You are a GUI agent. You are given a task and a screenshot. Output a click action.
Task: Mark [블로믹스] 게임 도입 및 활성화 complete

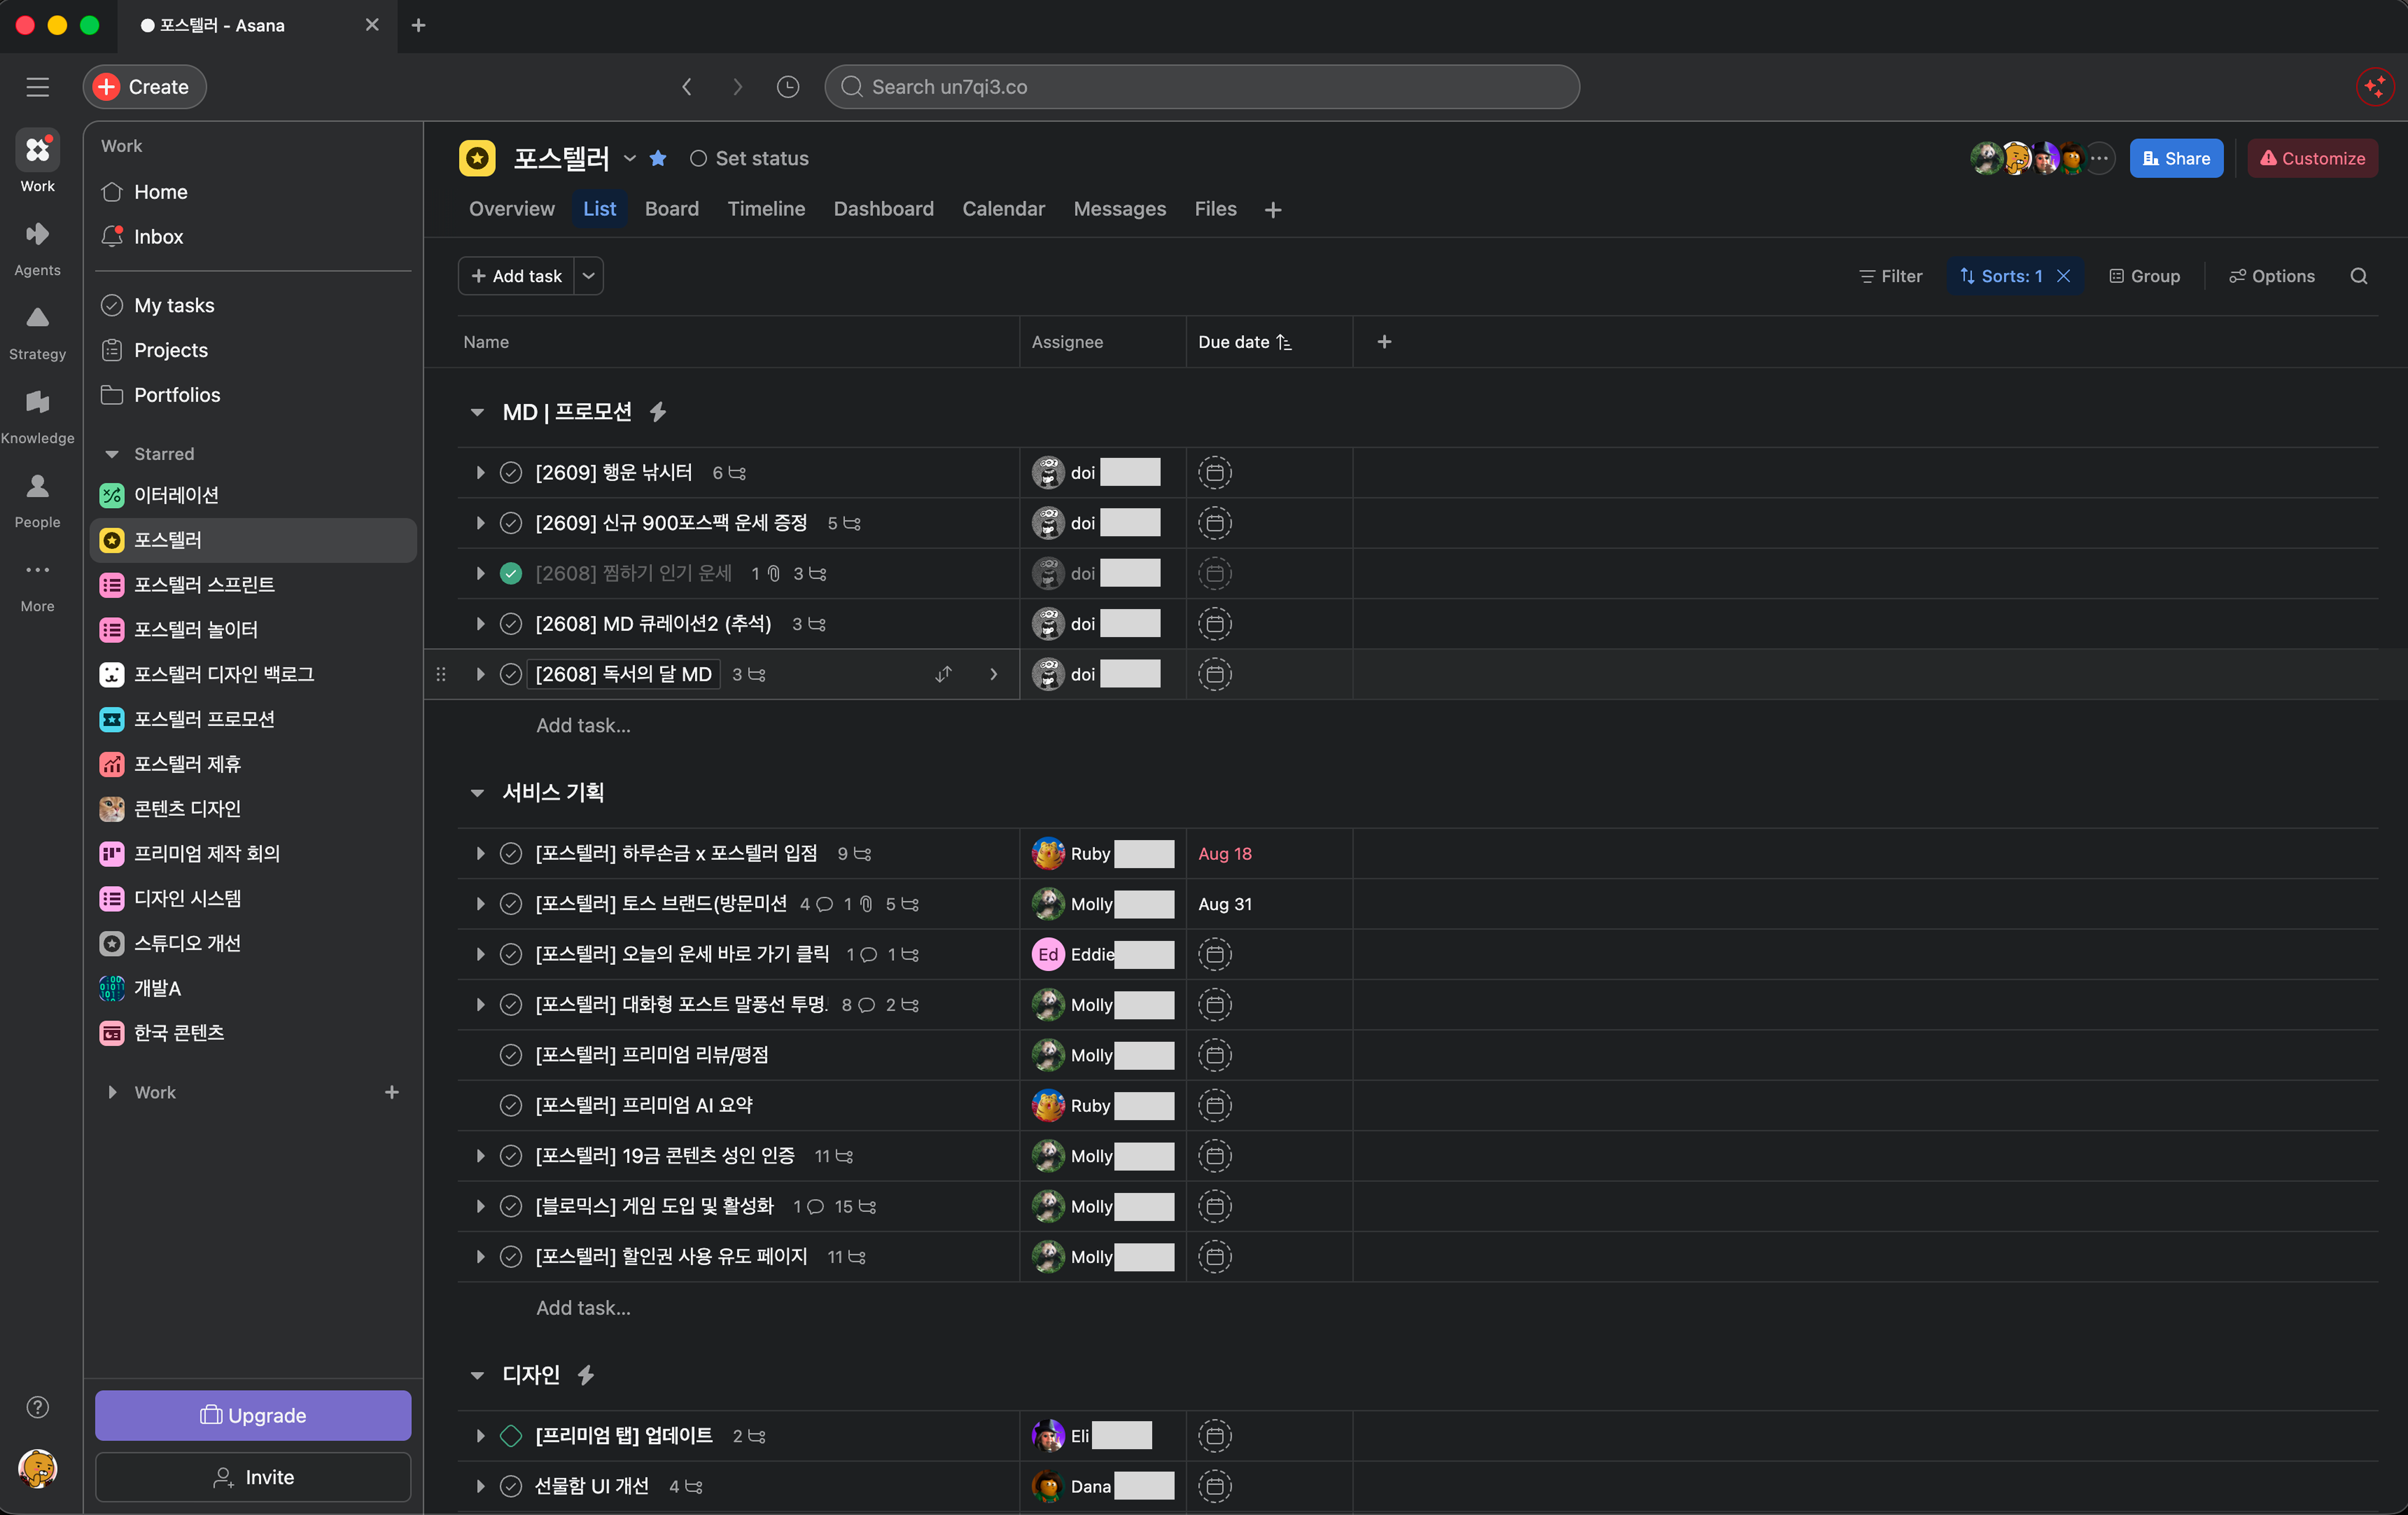(x=510, y=1207)
